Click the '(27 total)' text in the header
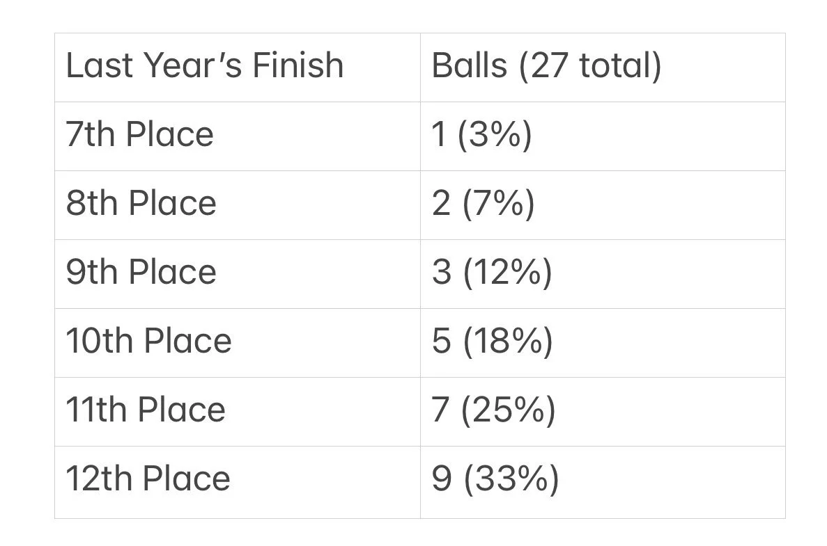 click(590, 66)
